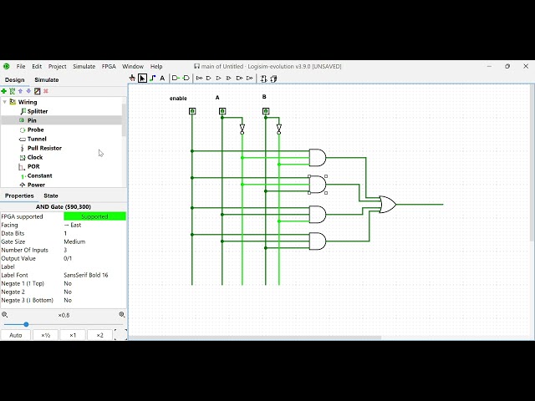Open the Gate Size Medium dropdown
Image resolution: width=535 pixels, height=401 pixels.
[94, 241]
